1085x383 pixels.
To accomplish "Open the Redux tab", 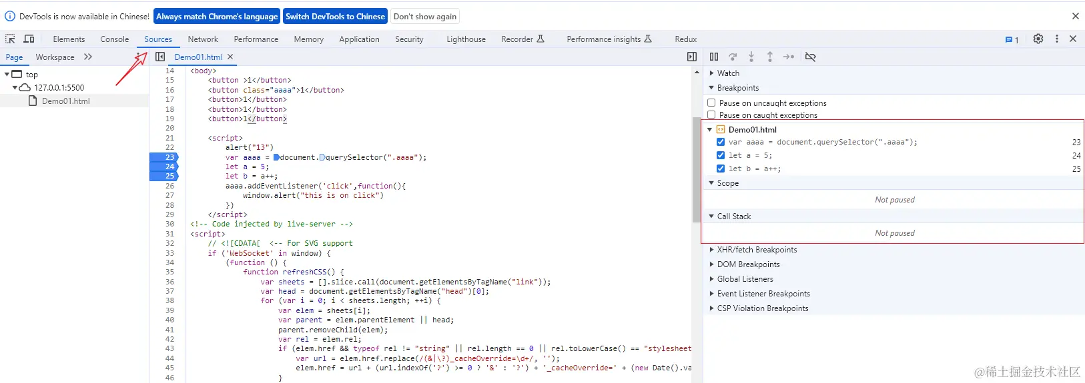I will [x=685, y=39].
